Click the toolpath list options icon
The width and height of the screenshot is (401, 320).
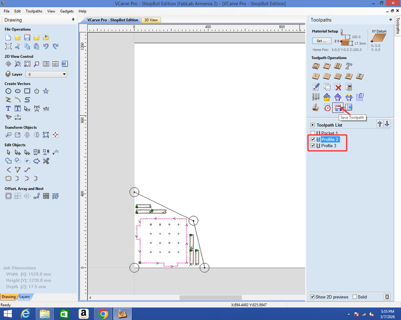point(387,297)
